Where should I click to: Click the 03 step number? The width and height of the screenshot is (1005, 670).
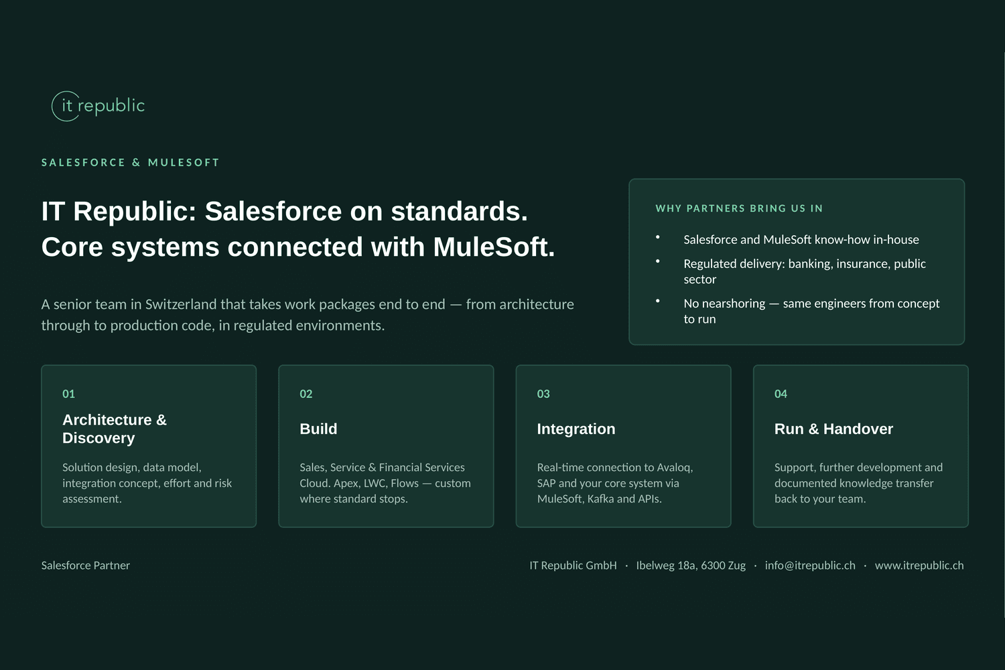click(543, 394)
